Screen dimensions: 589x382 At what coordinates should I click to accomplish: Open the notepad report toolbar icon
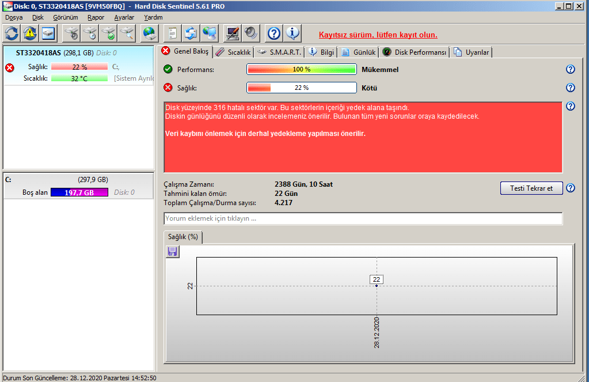tap(172, 33)
